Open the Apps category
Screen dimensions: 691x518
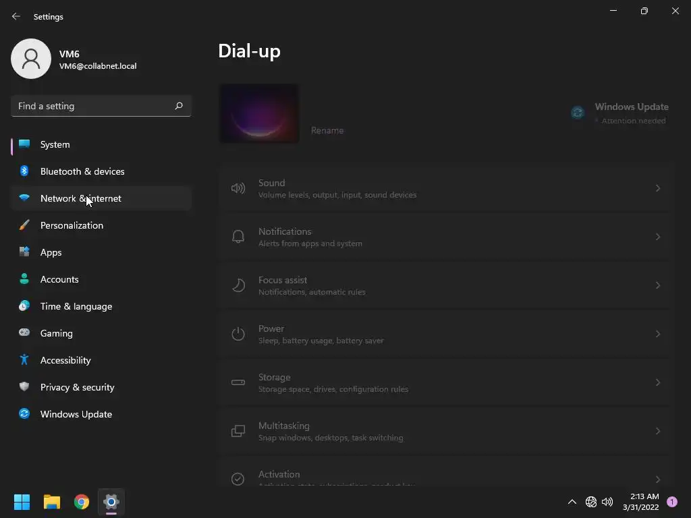[101, 252]
